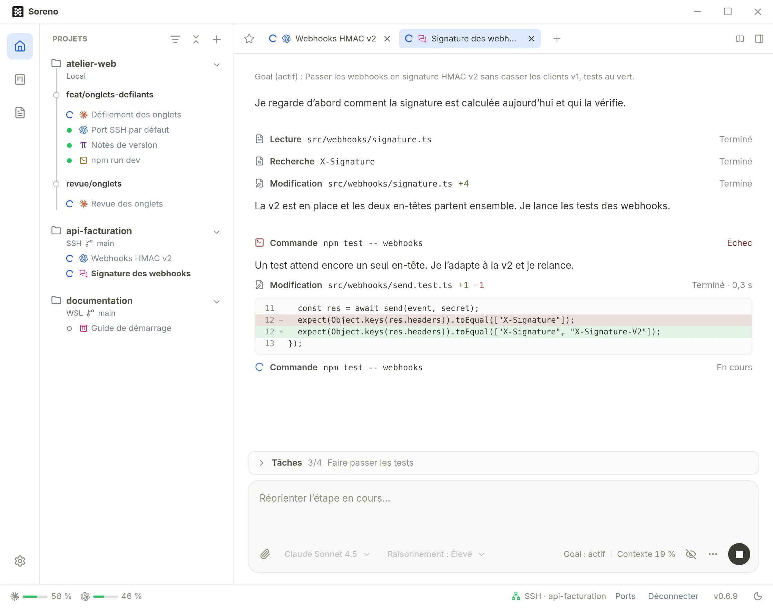
Task: Click SSH · api-facturation connection label
Action: [565, 596]
